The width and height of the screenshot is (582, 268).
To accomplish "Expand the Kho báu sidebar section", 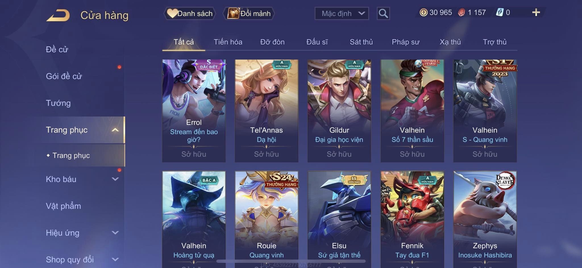I will click(x=115, y=179).
